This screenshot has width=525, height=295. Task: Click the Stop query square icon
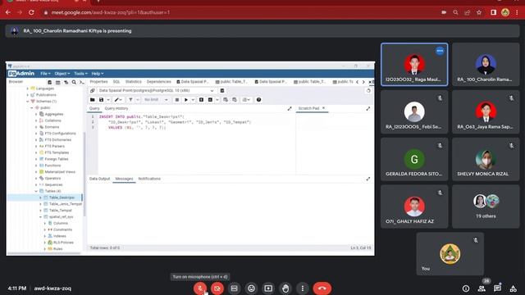[177, 100]
